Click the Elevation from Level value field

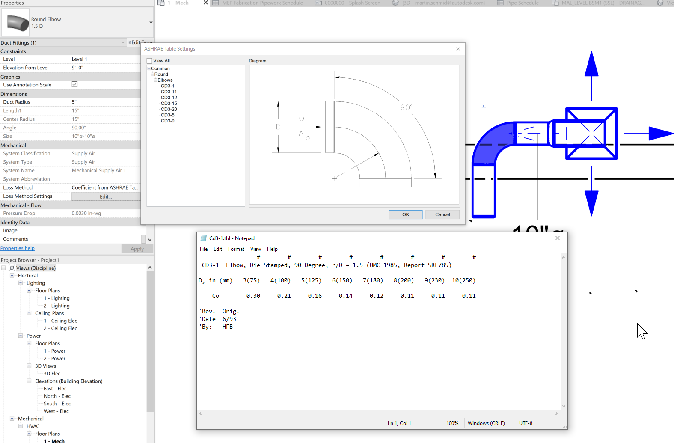[x=106, y=68]
